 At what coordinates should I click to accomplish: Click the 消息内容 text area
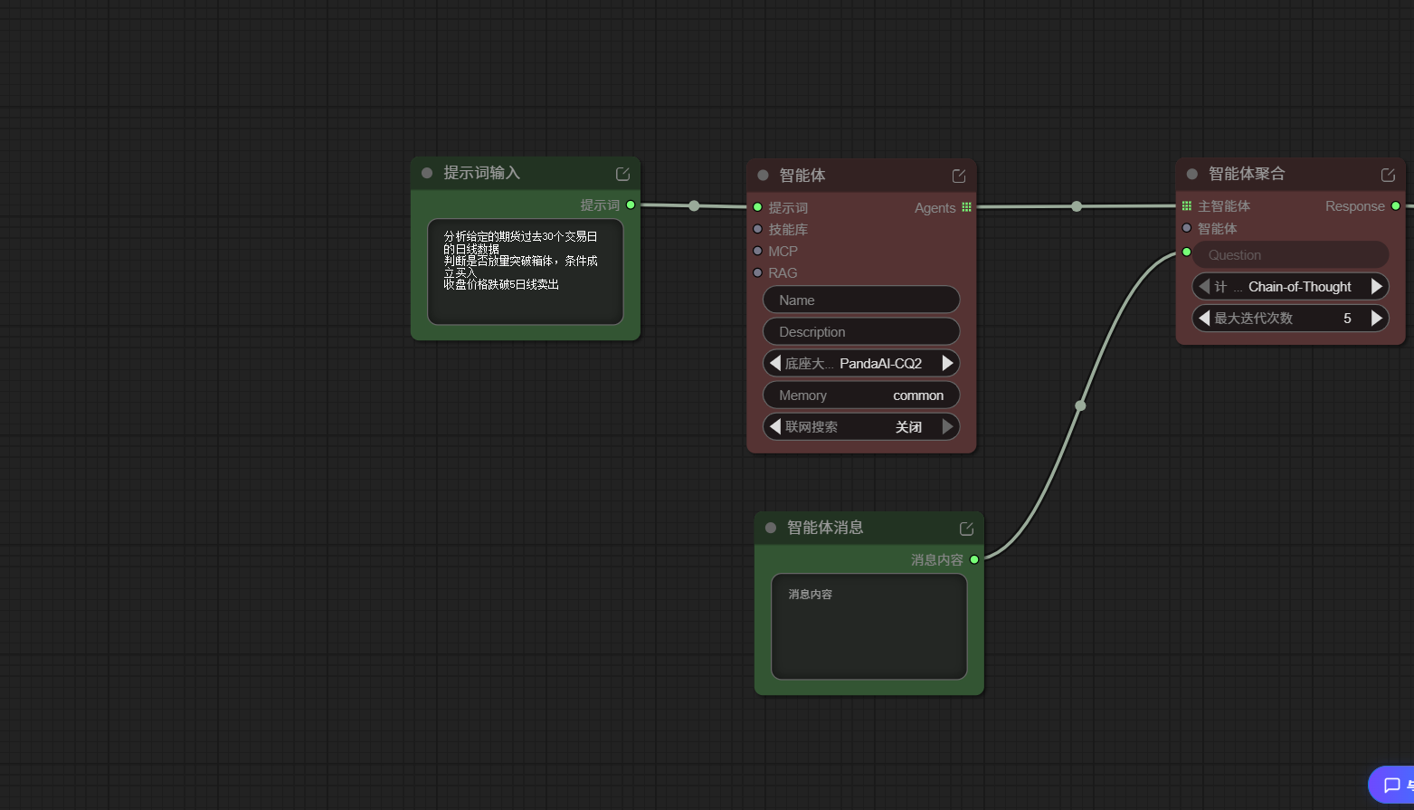coord(868,626)
